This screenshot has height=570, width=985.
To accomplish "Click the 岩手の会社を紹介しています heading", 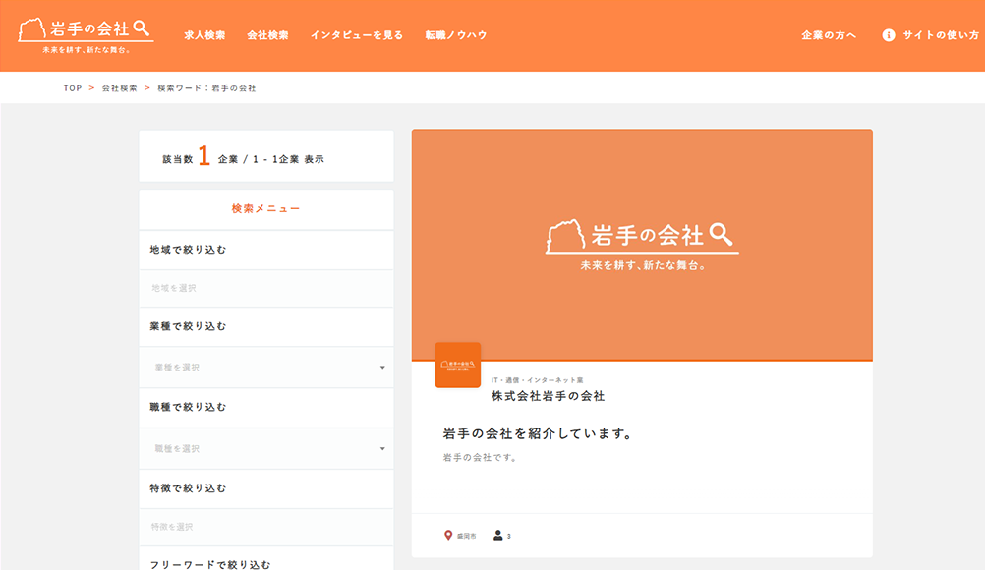I will 537,433.
